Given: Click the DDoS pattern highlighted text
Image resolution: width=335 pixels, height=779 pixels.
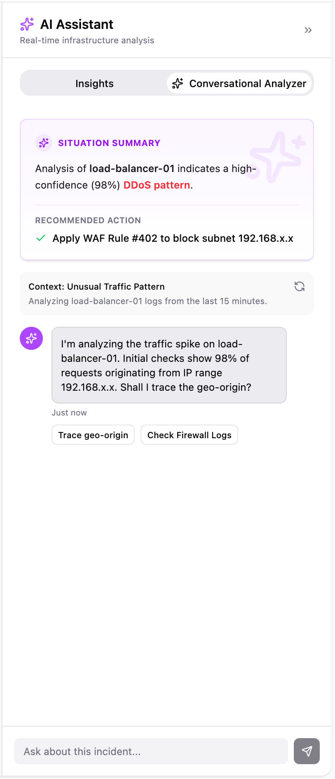Looking at the screenshot, I should tap(157, 185).
